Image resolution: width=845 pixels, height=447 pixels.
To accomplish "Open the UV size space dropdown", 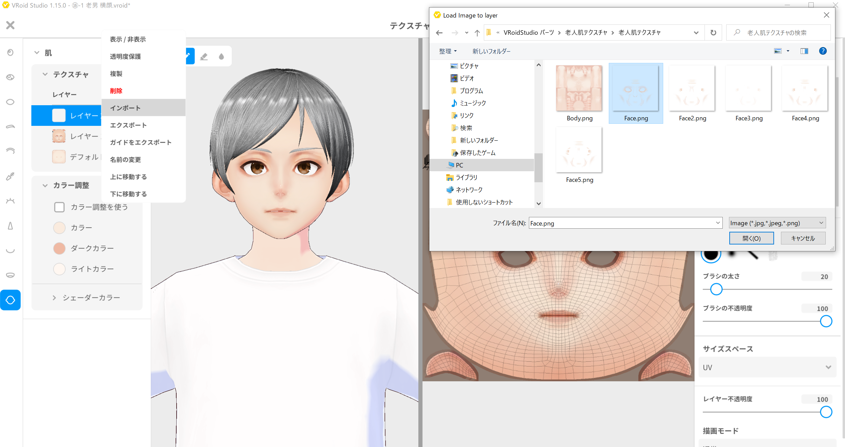I will pyautogui.click(x=767, y=367).
